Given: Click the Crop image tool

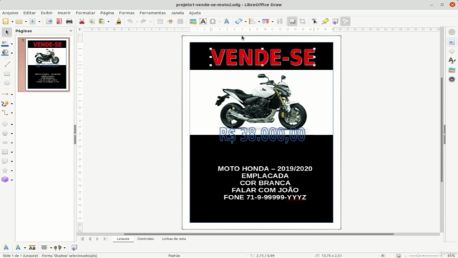Looking at the screenshot, I should [302, 21].
